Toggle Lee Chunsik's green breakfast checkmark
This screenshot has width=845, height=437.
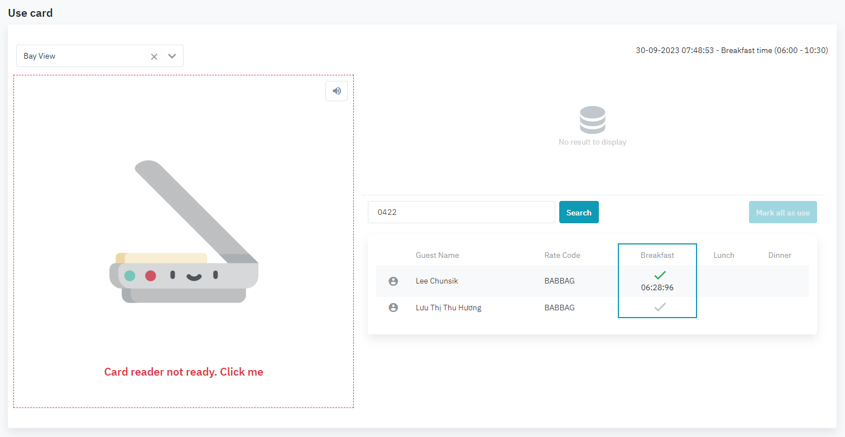point(660,275)
